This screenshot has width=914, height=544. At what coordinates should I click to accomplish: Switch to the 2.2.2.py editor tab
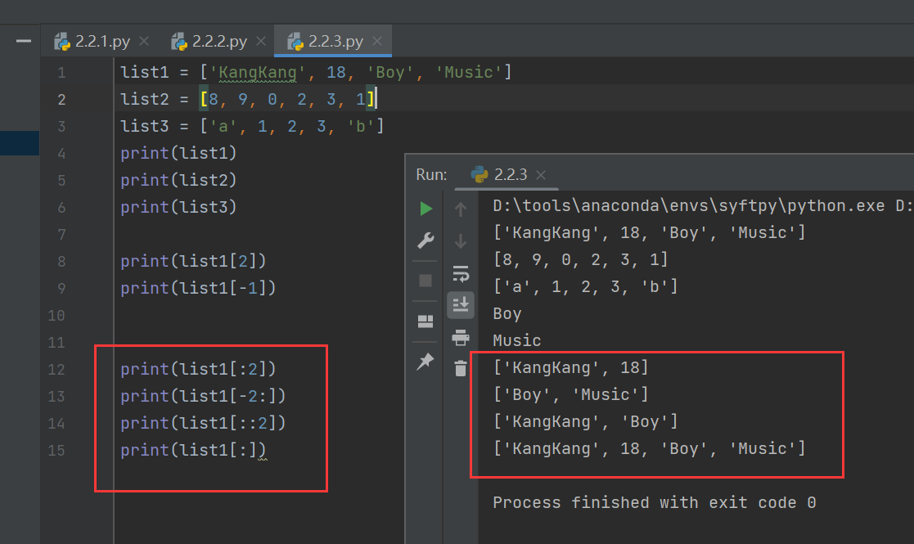click(x=219, y=42)
